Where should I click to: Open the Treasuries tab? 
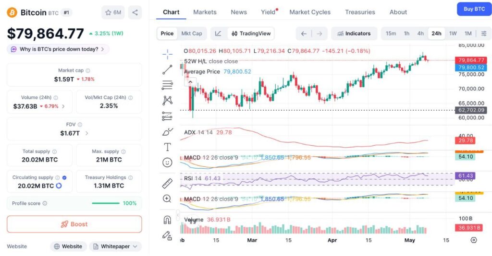[360, 12]
